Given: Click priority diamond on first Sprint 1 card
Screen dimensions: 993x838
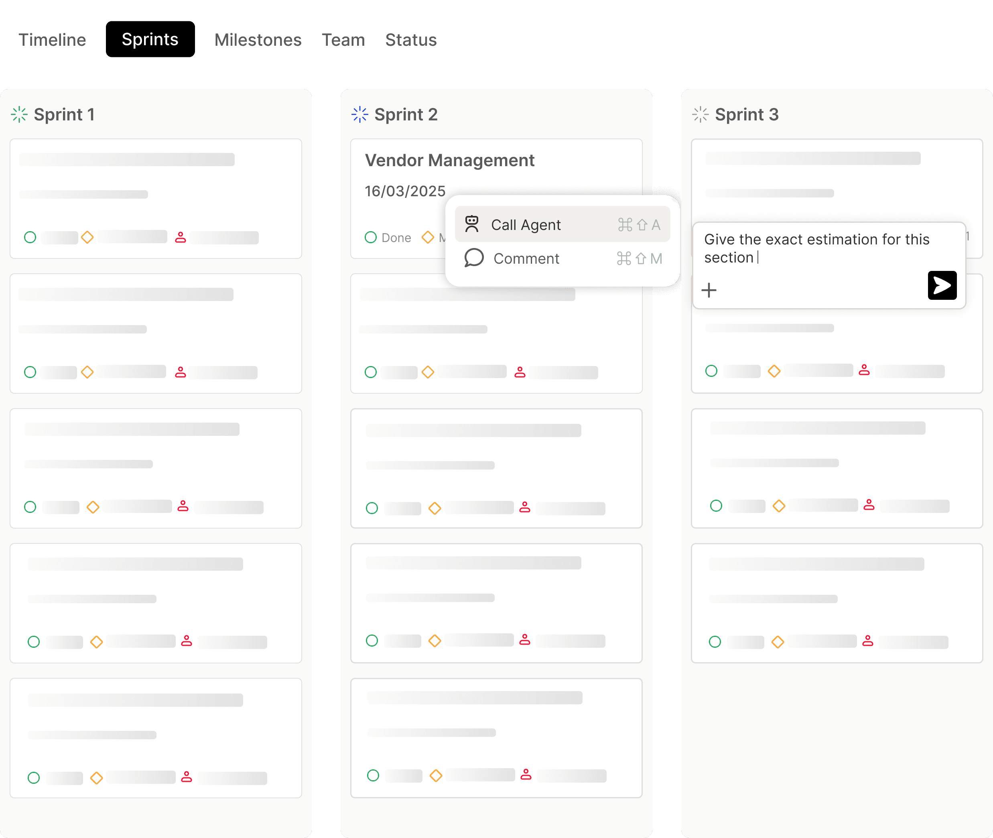Looking at the screenshot, I should point(87,237).
